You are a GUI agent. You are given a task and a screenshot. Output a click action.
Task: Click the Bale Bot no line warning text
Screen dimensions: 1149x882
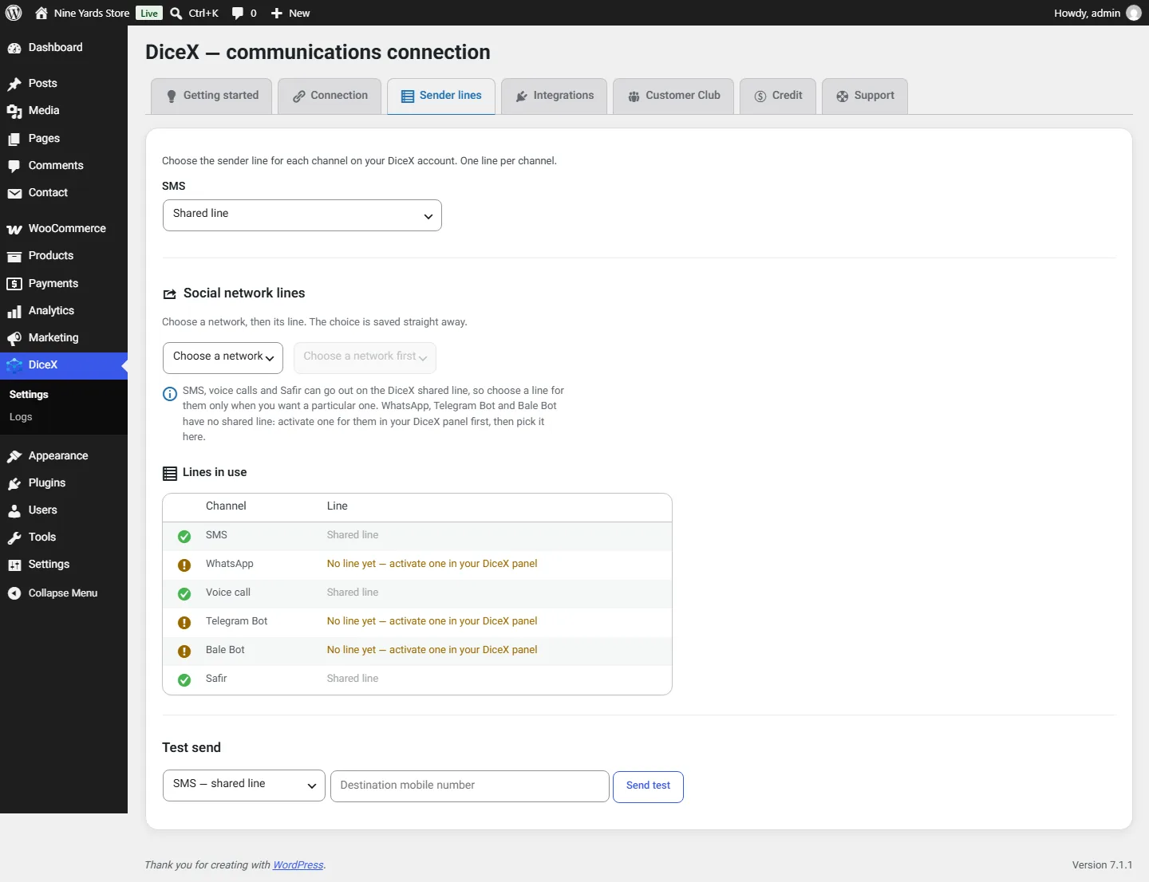point(432,650)
